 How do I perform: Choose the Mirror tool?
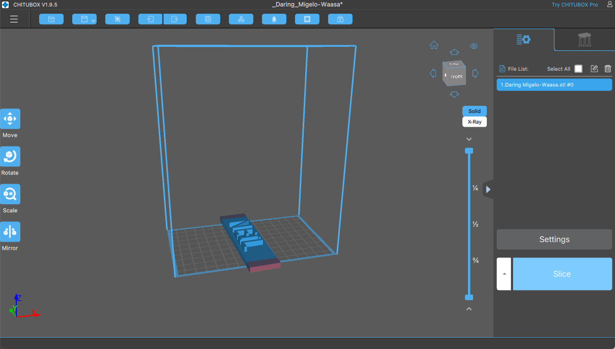10,231
